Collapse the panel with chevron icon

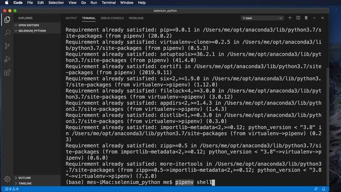tap(314, 18)
